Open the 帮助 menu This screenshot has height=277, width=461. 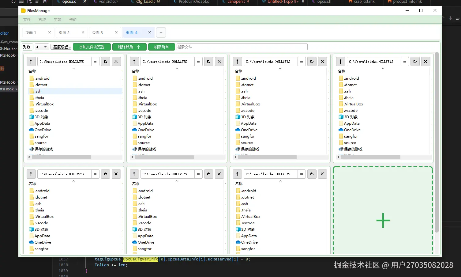pos(73,20)
